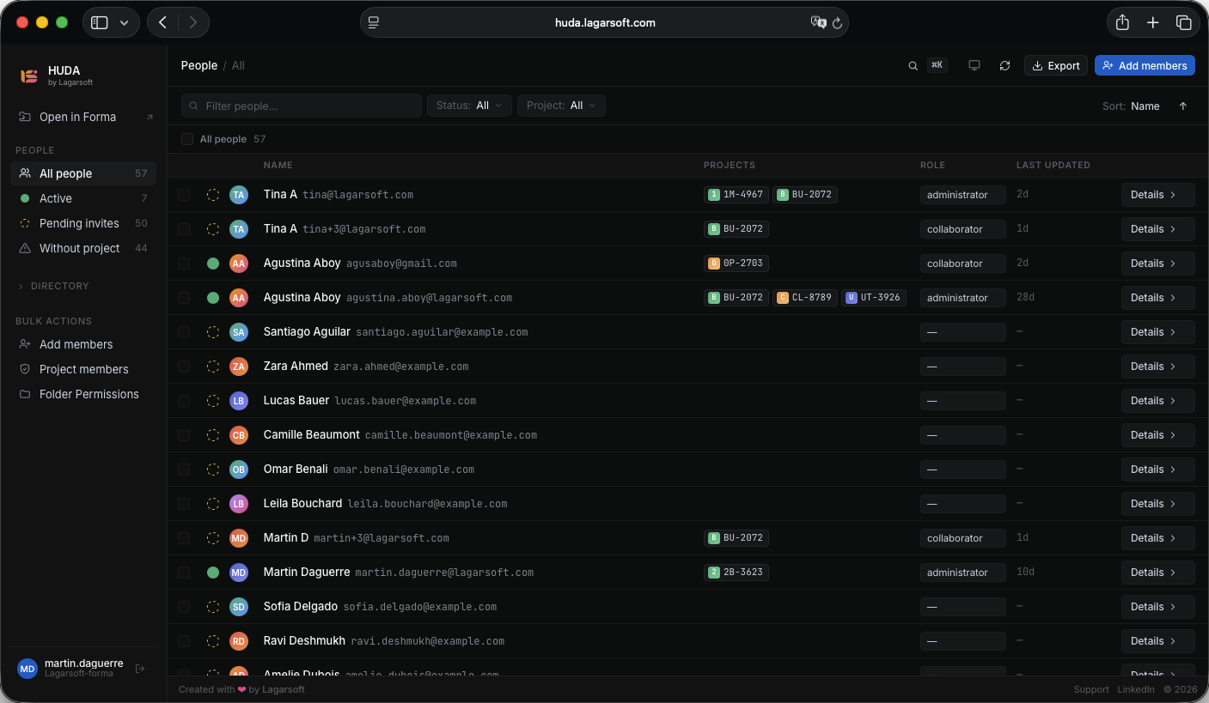
Task: Click pending status icon for Lucas Bauer
Action: [213, 401]
